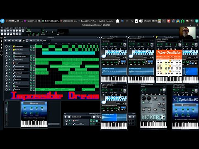Open the Narzędzia menu

[18, 28]
